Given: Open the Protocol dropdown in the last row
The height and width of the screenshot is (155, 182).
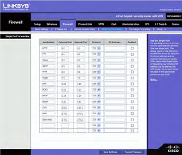Looking at the screenshot, I should coord(96,131).
